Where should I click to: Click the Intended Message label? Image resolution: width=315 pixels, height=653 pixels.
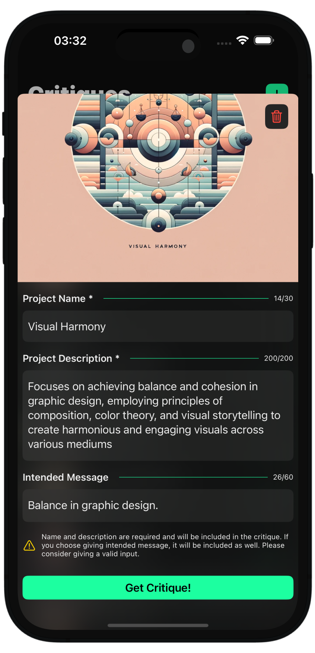pyautogui.click(x=66, y=477)
